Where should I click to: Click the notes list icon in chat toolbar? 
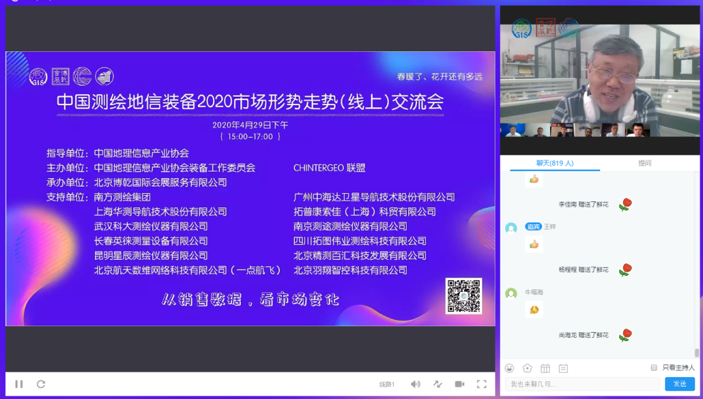pyautogui.click(x=563, y=368)
